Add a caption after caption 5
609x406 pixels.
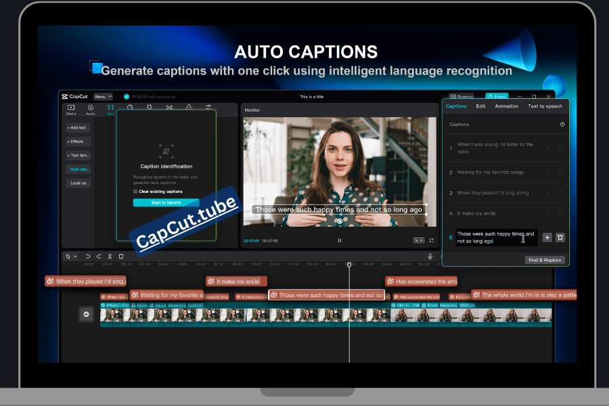[x=547, y=238]
